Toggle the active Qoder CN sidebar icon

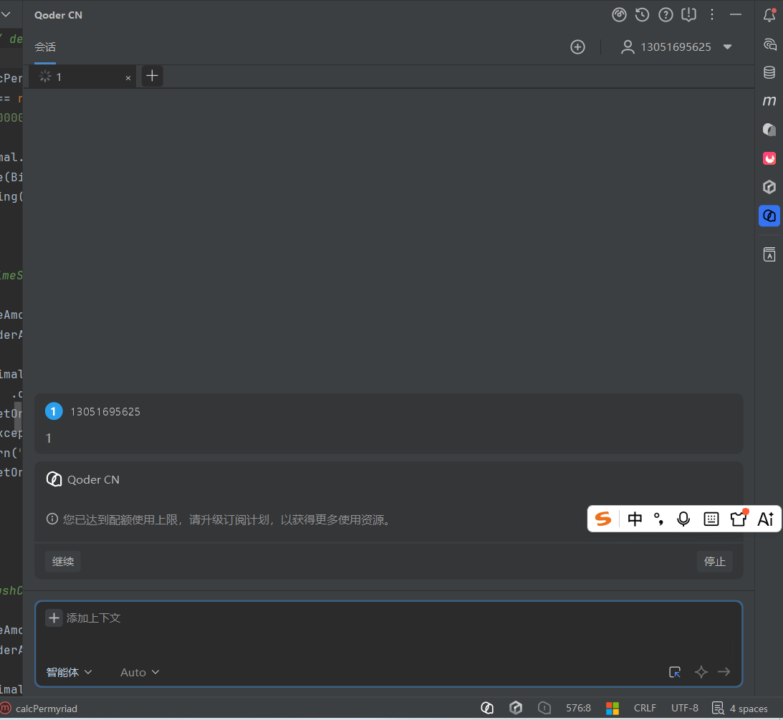point(769,216)
